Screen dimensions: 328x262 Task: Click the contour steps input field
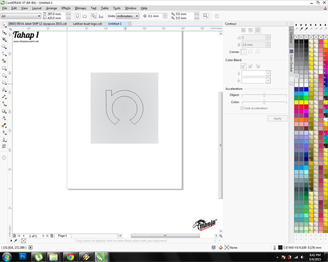253,38
